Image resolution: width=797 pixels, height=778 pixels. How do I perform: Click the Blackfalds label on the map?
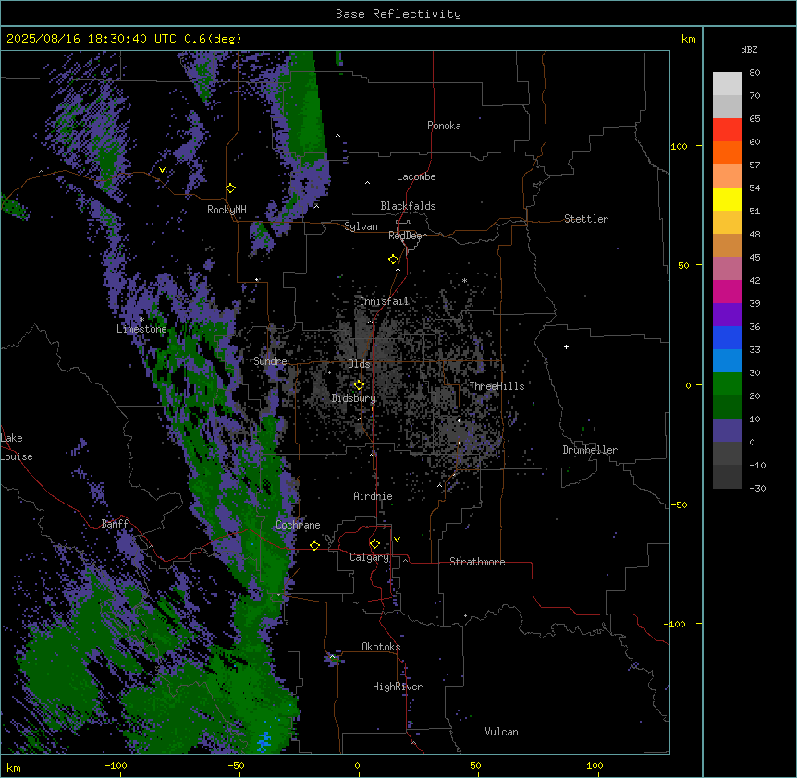tap(408, 206)
